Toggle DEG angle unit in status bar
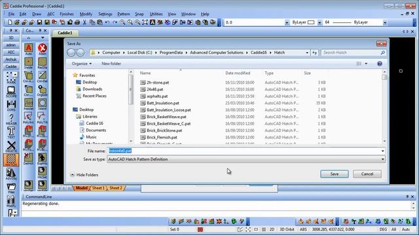Screen dimensions: 419x235 click(x=383, y=229)
